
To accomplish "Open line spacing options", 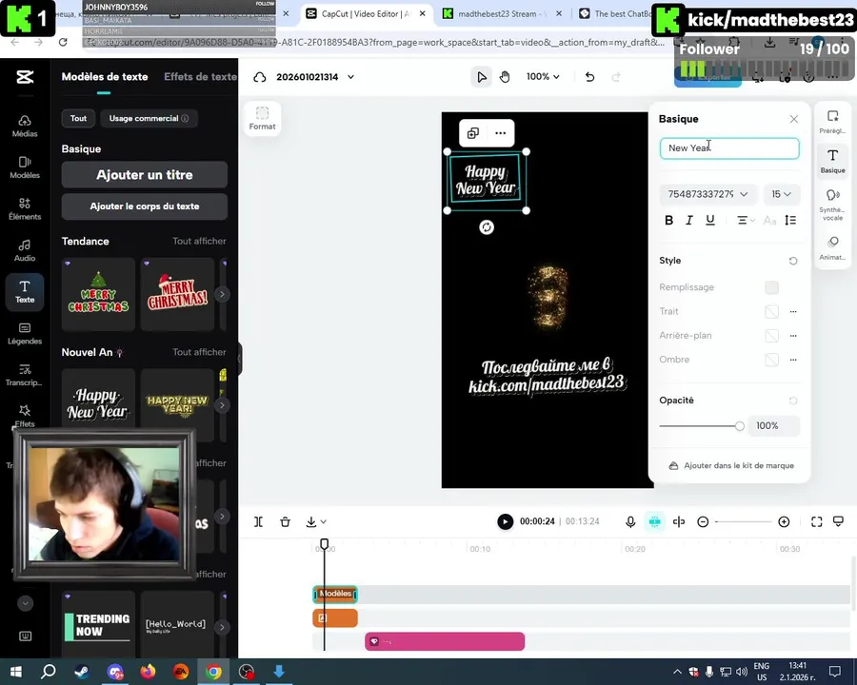I will point(790,220).
